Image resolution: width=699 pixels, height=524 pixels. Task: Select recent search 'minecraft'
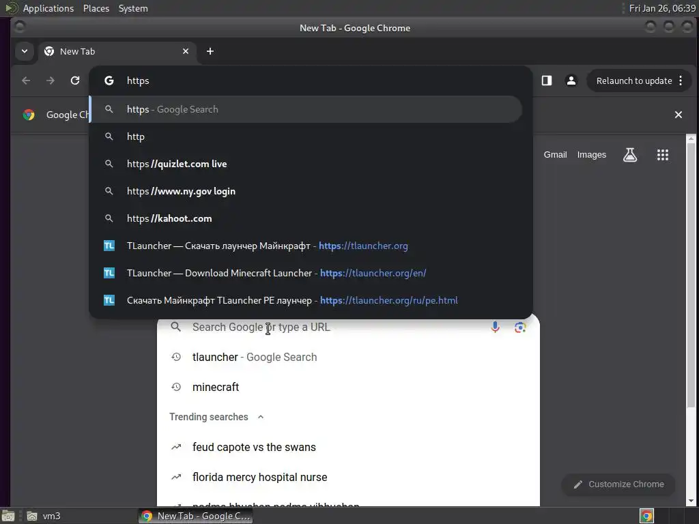click(x=348, y=387)
